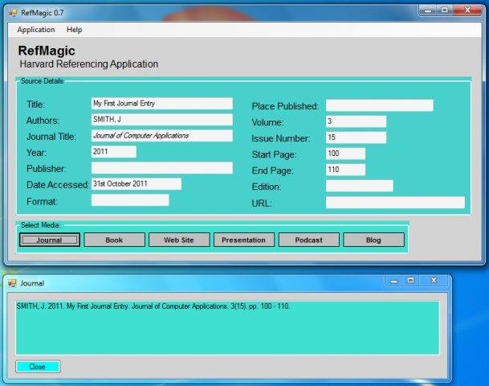Screen dimensions: 489x386
Task: Click the End Page field
Action: [345, 170]
